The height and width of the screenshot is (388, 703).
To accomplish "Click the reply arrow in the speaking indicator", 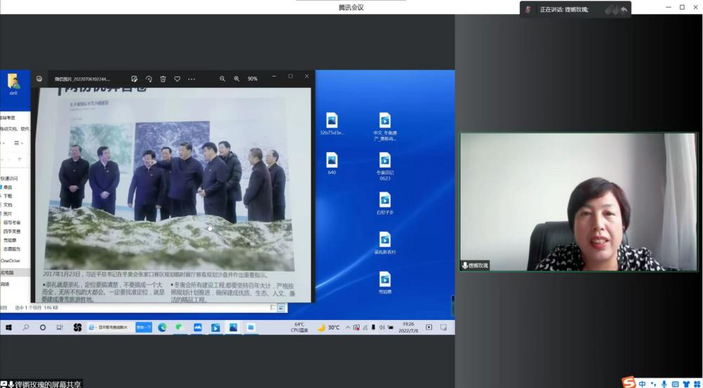I will [624, 10].
